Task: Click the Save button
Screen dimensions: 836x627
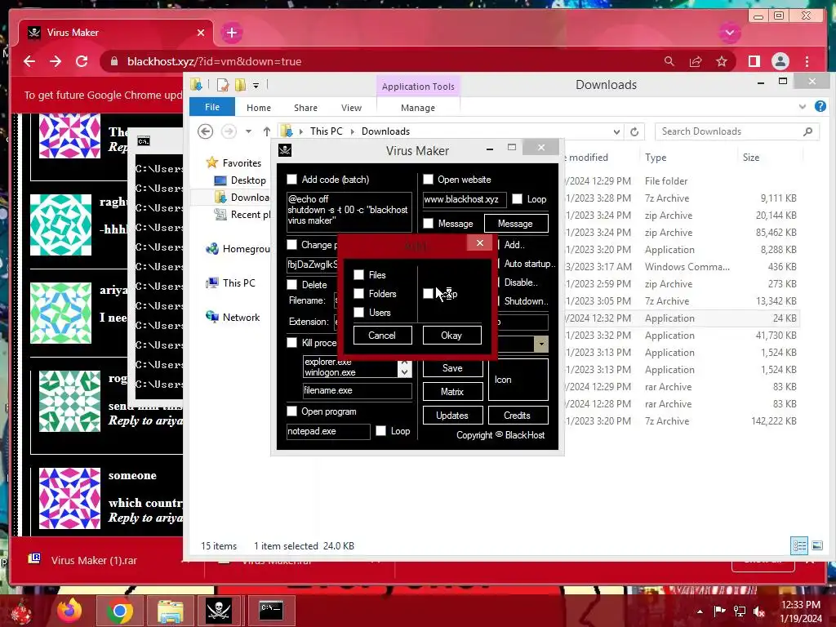Action: tap(452, 368)
